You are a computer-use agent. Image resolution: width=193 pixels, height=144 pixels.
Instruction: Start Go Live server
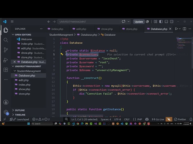[x=158, y=119]
